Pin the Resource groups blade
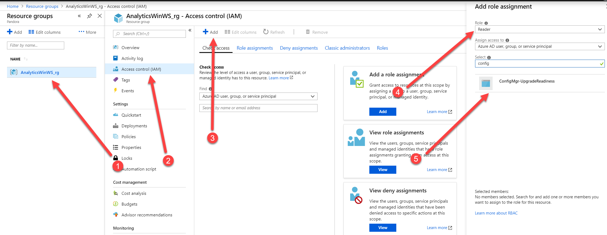Image resolution: width=607 pixels, height=235 pixels. pyautogui.click(x=89, y=16)
